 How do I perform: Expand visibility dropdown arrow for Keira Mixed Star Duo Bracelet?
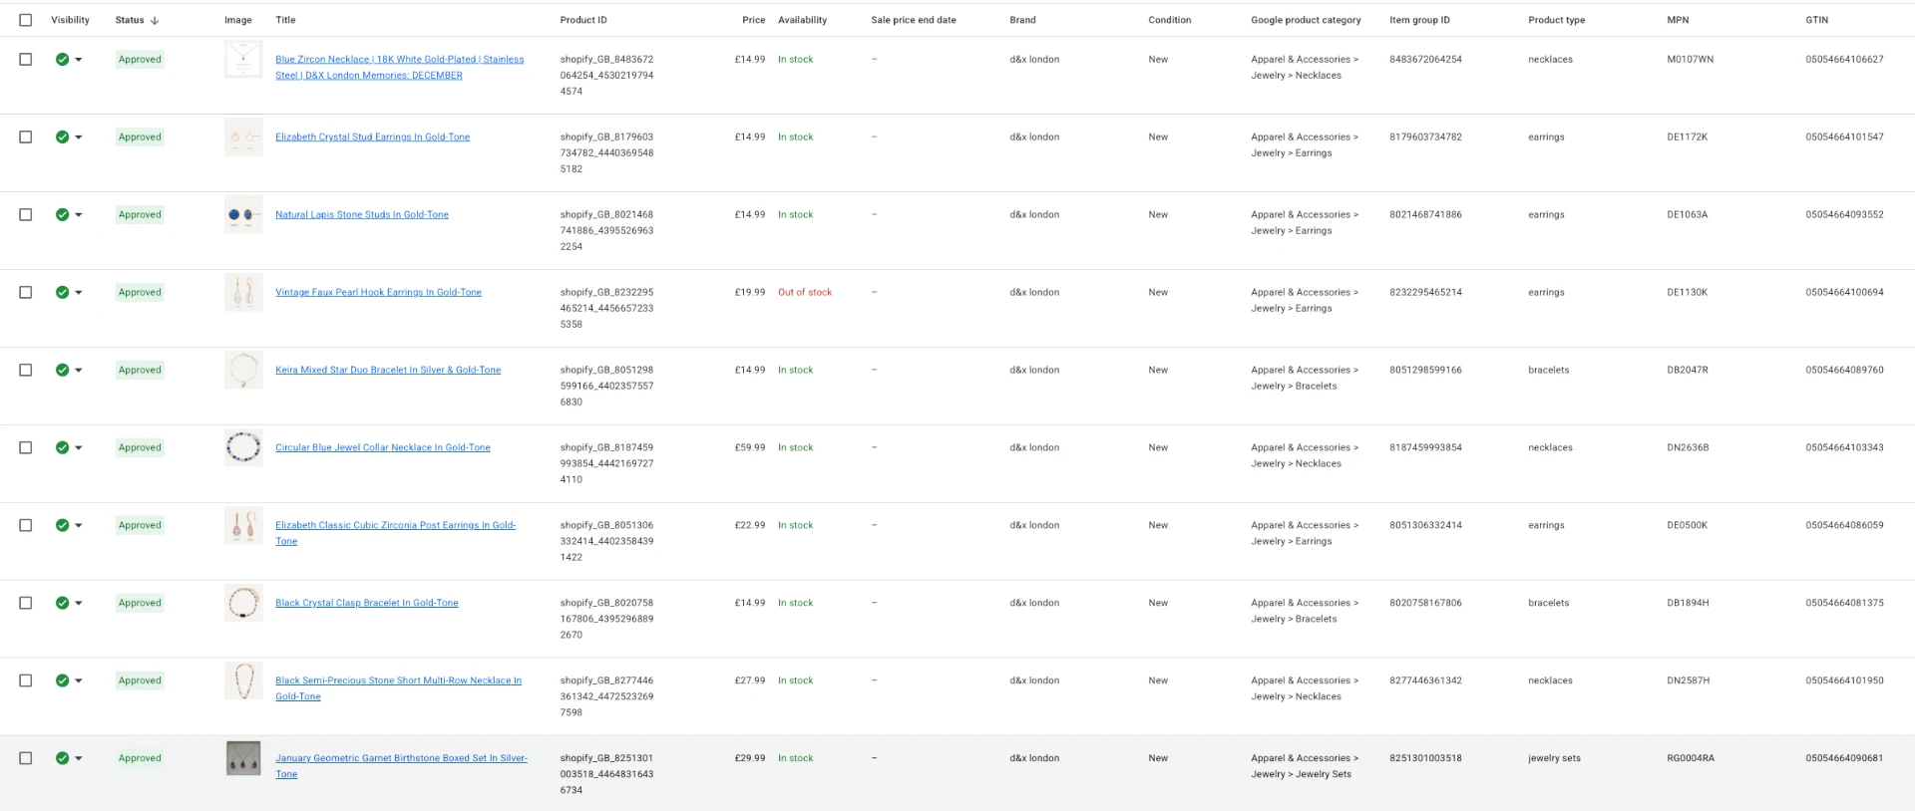tap(79, 371)
